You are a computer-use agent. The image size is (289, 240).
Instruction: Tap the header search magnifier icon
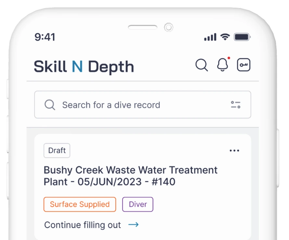[202, 65]
